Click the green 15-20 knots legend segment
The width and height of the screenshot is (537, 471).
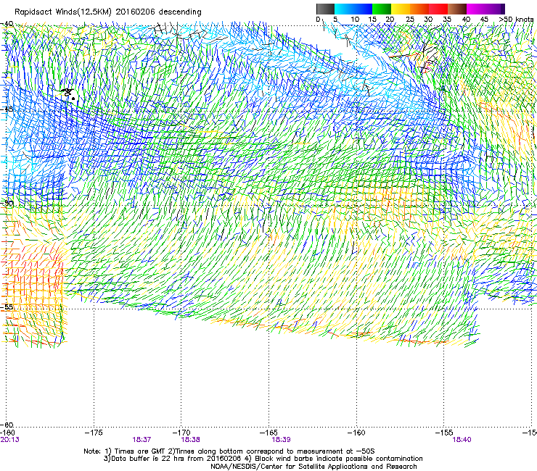pyautogui.click(x=382, y=9)
